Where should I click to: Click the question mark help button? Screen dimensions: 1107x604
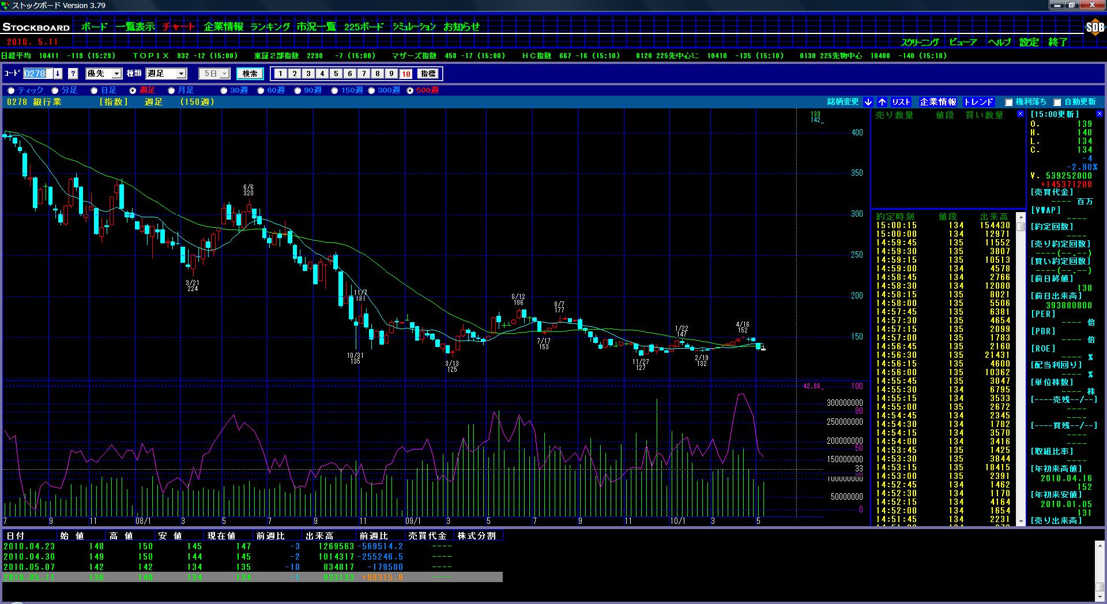click(x=73, y=74)
